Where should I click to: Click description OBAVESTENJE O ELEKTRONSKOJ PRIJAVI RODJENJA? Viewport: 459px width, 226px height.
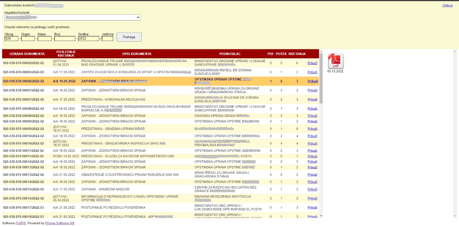pyautogui.click(x=130, y=174)
